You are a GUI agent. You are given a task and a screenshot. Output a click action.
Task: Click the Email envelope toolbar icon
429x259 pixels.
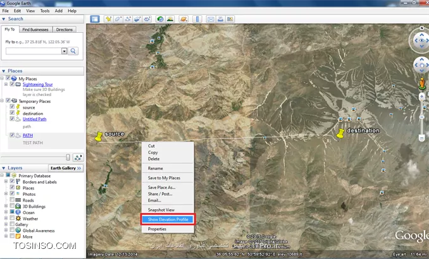(211, 19)
